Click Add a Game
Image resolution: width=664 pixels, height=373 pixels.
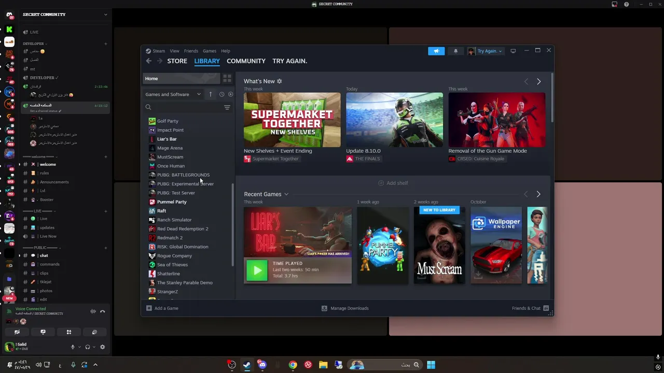(162, 308)
